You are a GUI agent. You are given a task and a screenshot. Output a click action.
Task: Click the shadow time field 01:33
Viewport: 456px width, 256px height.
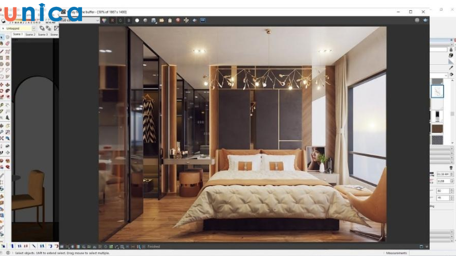coord(443,174)
